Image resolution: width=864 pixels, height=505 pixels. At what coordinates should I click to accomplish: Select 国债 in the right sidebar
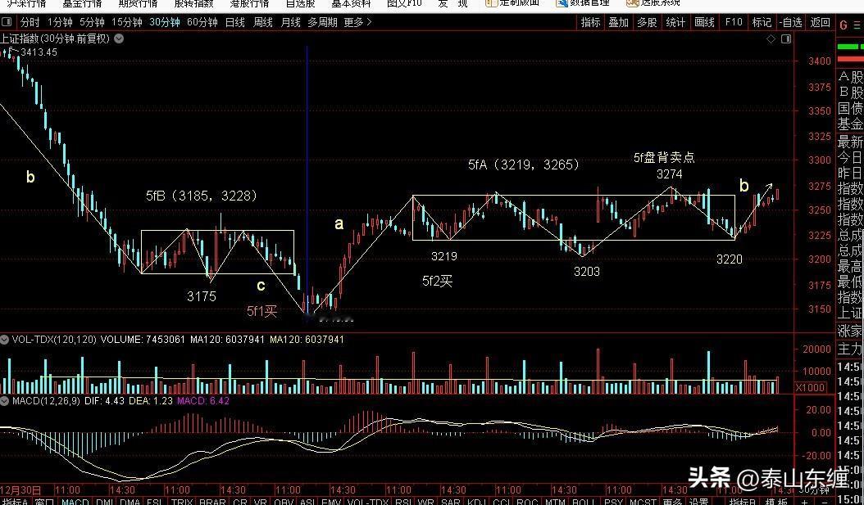[x=852, y=108]
